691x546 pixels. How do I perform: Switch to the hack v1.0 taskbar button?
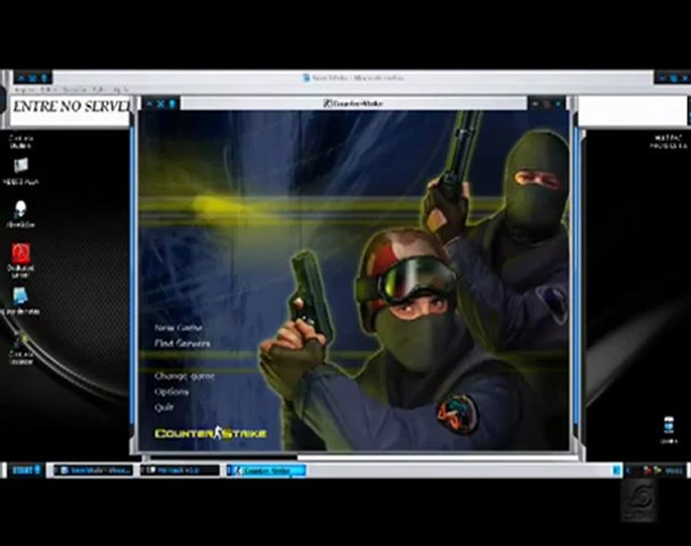click(180, 470)
